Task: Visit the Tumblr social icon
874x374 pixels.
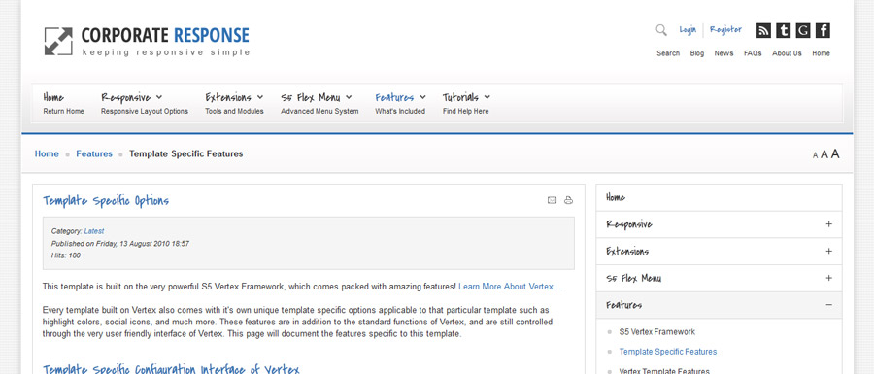Action: click(x=783, y=30)
